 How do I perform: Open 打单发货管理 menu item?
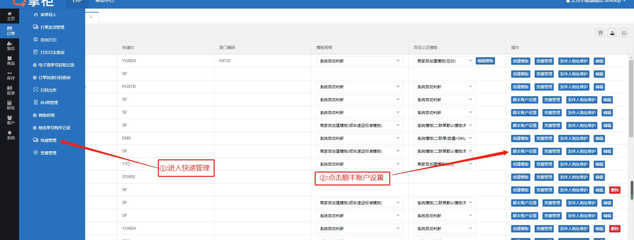click(52, 27)
